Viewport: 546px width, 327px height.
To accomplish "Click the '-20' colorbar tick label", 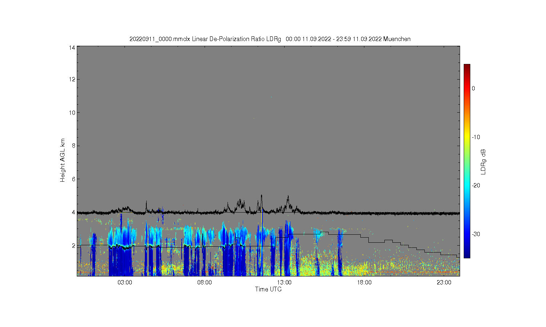I will point(476,185).
